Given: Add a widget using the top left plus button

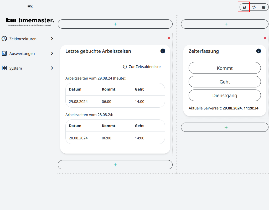Looking at the screenshot, I should (x=115, y=24).
